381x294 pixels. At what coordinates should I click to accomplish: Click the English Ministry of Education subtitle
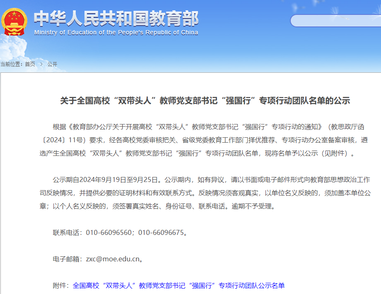[116, 33]
